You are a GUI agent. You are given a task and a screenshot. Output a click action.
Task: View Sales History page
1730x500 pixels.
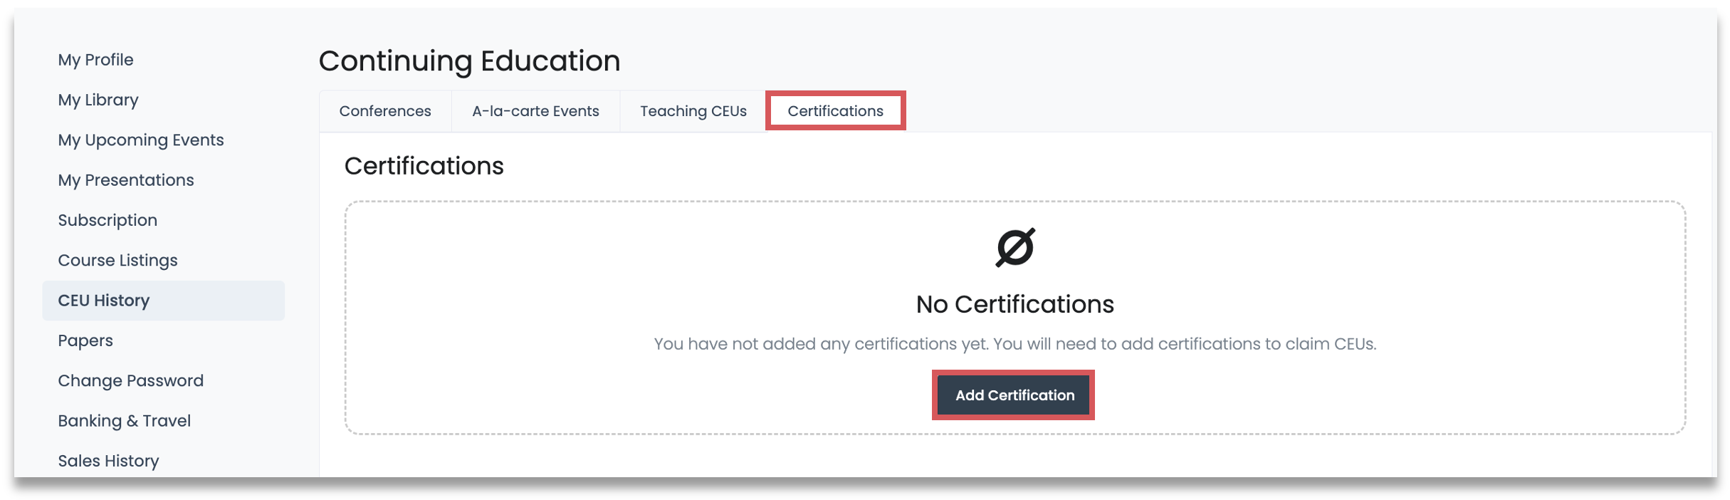point(109,461)
